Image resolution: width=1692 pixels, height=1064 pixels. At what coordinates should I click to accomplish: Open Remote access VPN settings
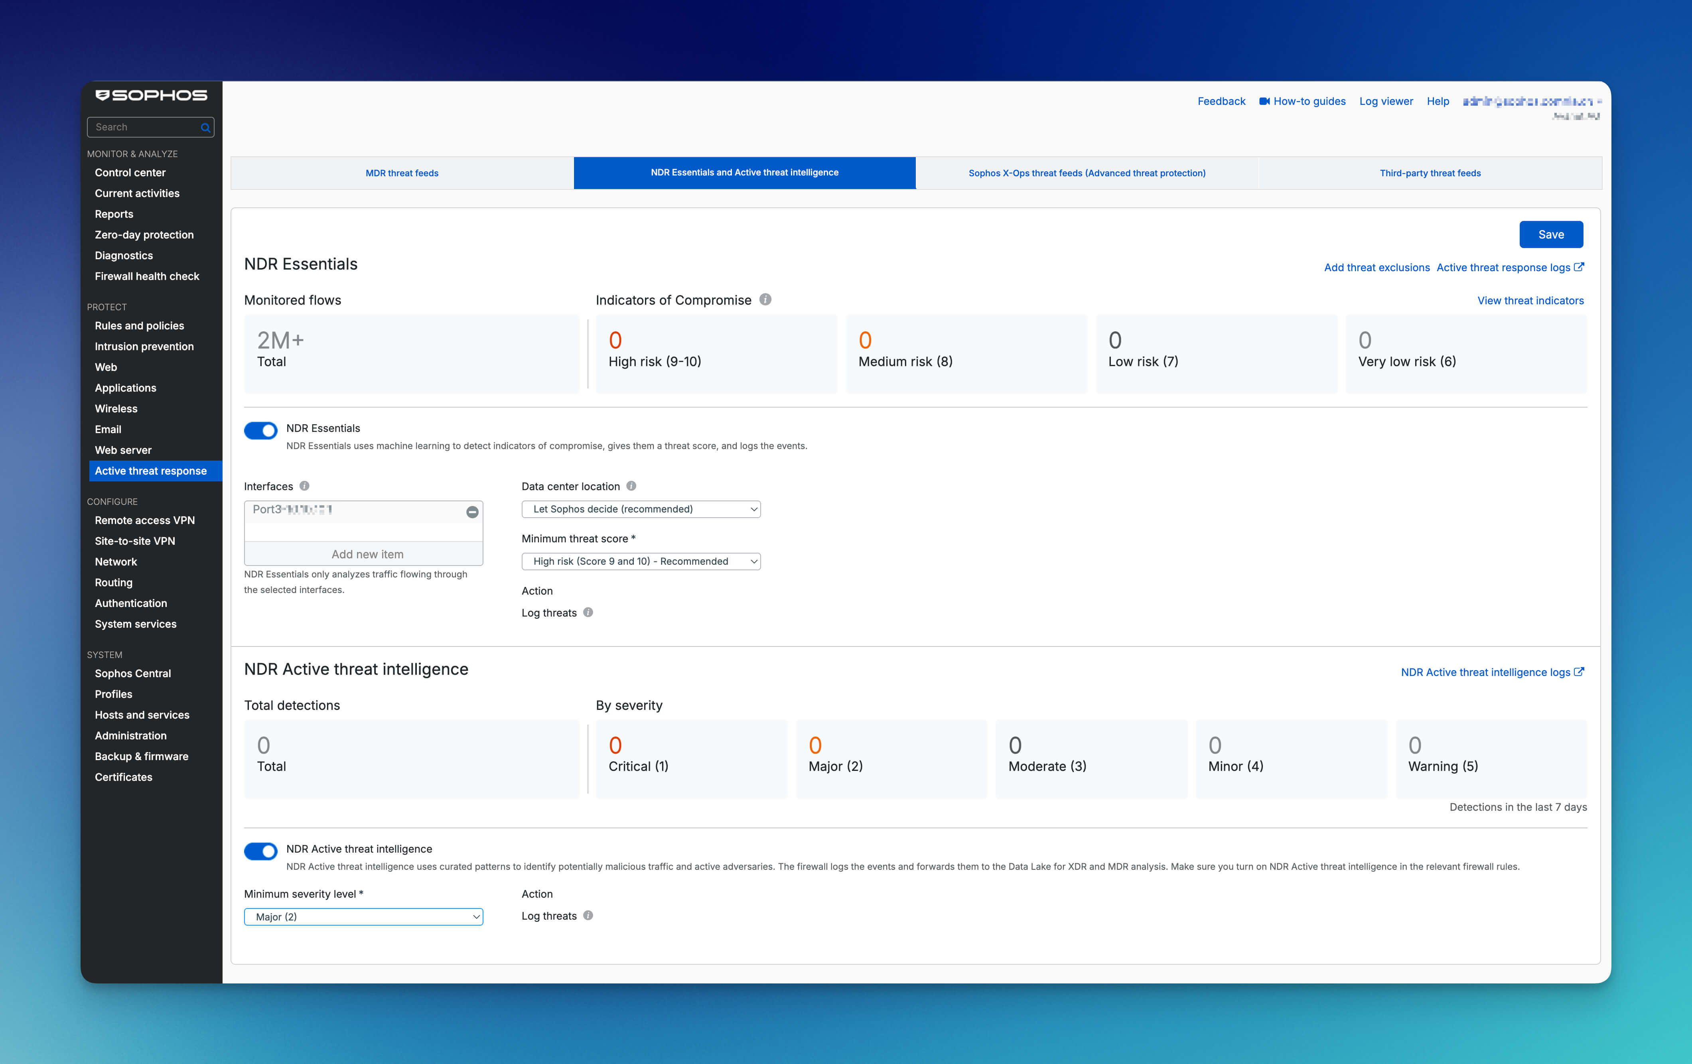pos(145,520)
